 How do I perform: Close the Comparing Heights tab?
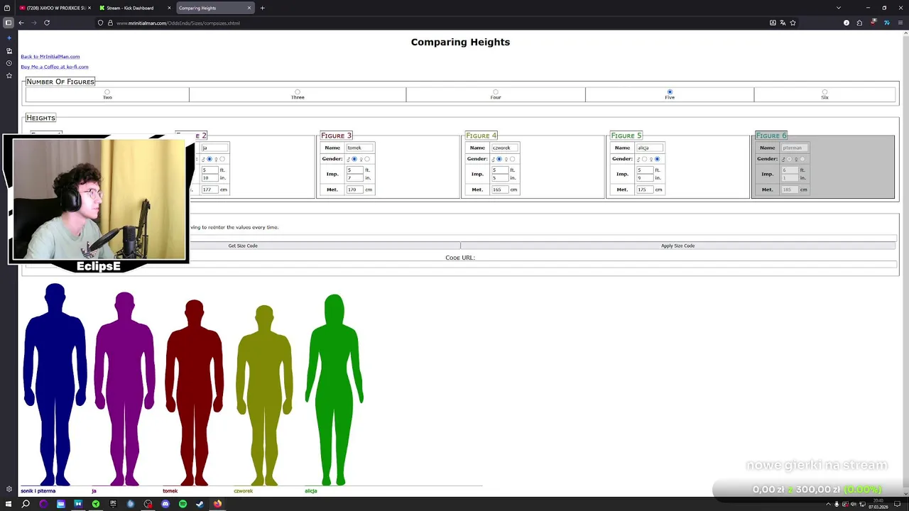point(249,8)
